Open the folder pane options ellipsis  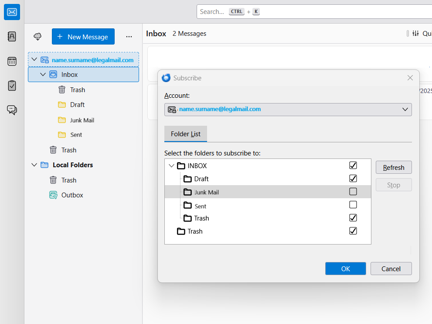click(x=129, y=37)
